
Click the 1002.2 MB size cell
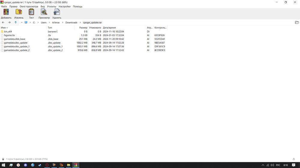pyautogui.click(x=82, y=43)
